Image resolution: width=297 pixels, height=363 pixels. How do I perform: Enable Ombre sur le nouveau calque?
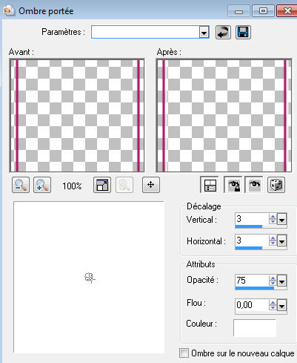184,353
